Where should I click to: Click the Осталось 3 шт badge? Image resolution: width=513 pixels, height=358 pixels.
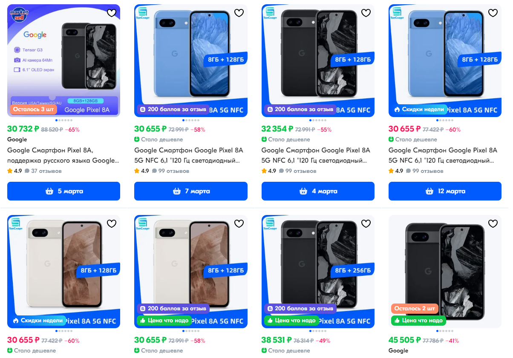(34, 109)
